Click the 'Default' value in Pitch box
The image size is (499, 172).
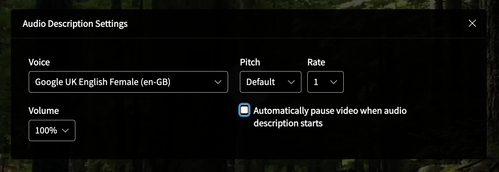pyautogui.click(x=261, y=82)
